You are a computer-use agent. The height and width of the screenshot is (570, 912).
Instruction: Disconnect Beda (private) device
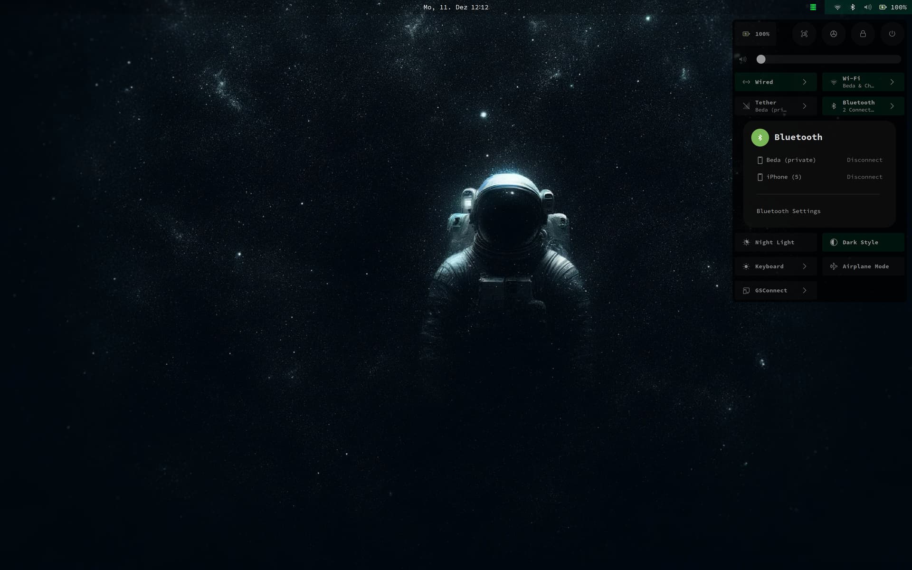[x=864, y=160]
